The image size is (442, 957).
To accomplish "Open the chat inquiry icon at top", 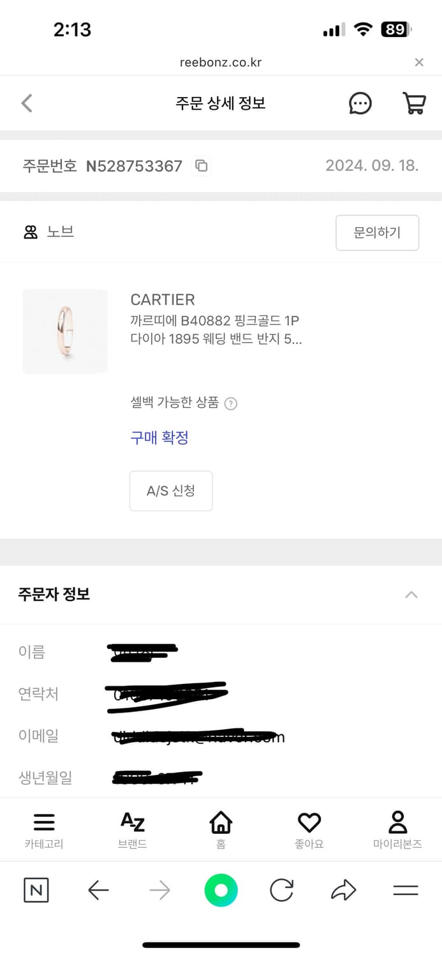I will (360, 103).
